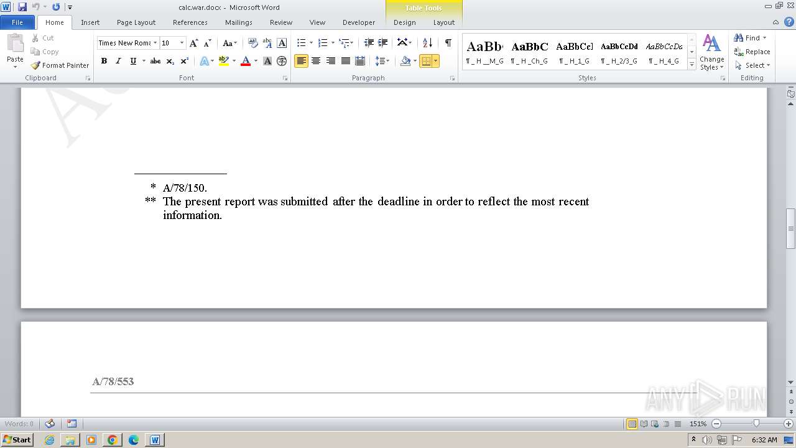Viewport: 796px width, 448px height.
Task: Click the Numbering list icon
Action: pos(323,43)
